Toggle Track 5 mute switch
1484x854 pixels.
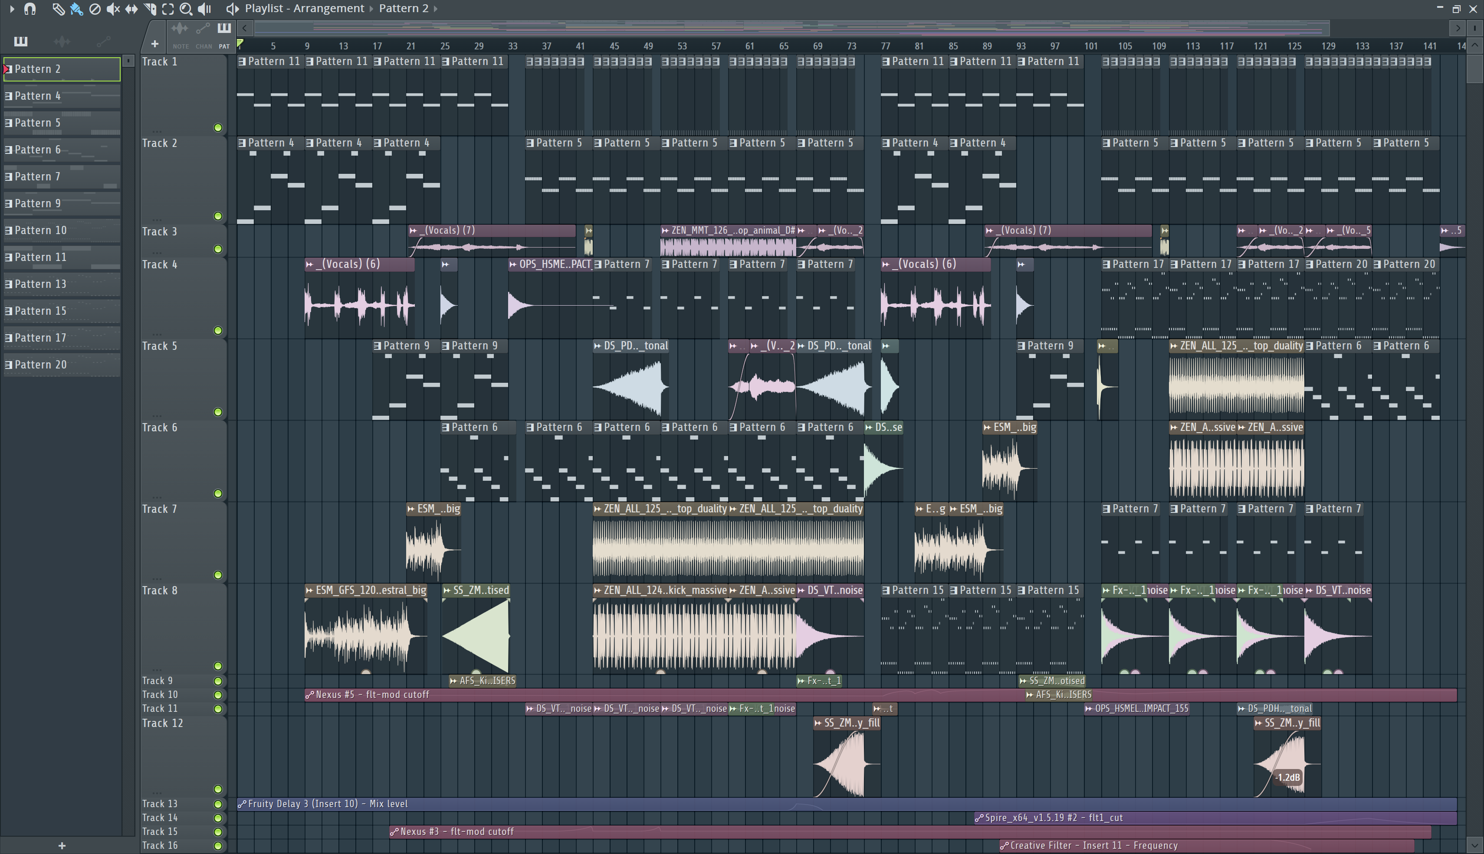coord(218,412)
